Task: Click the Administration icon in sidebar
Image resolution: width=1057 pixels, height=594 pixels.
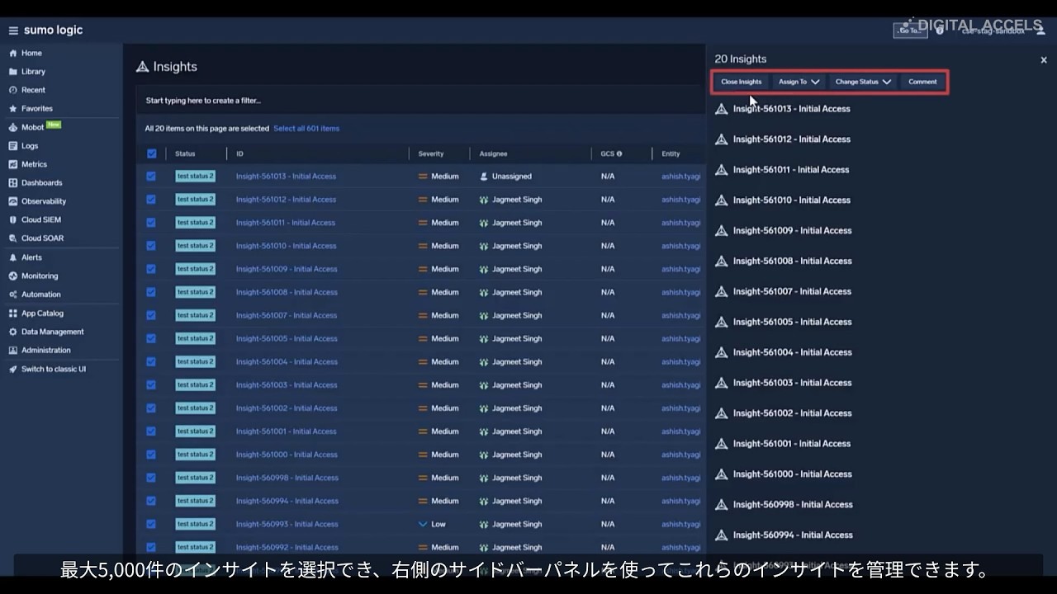Action: [13, 351]
